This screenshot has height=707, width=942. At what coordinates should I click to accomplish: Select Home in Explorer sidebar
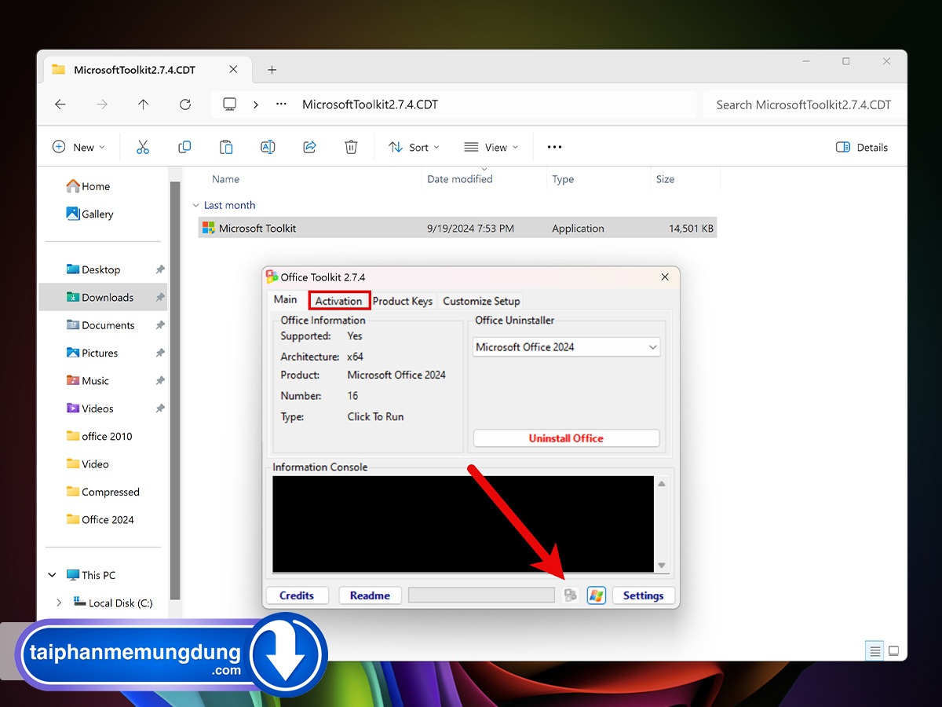[89, 186]
